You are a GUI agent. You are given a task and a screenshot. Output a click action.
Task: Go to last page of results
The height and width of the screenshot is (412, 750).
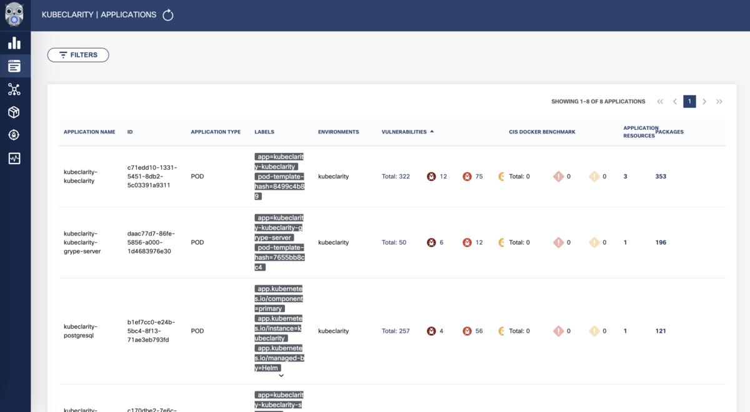[719, 101]
